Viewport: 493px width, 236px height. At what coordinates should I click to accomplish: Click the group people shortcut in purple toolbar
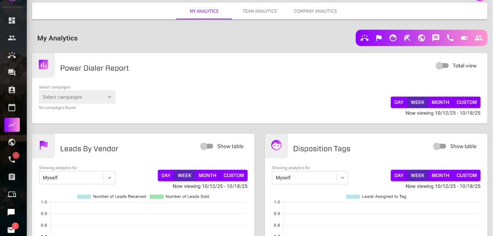point(478,38)
